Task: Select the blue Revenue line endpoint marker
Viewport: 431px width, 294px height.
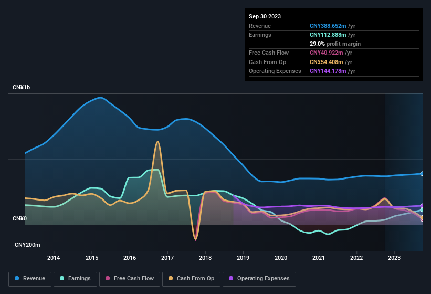Action: (x=422, y=174)
